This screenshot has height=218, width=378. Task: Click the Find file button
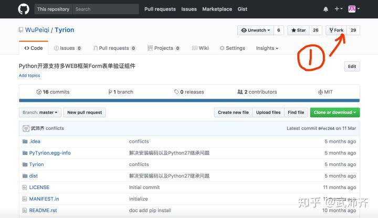296,112
